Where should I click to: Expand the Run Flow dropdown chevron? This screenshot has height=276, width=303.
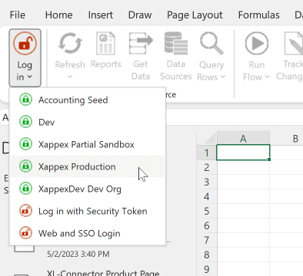(x=268, y=77)
